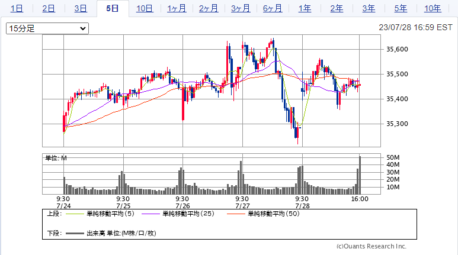Viewport: 458px width, 255px height.
Task: Click the 9:30 7/26 date label
Action: (182, 202)
